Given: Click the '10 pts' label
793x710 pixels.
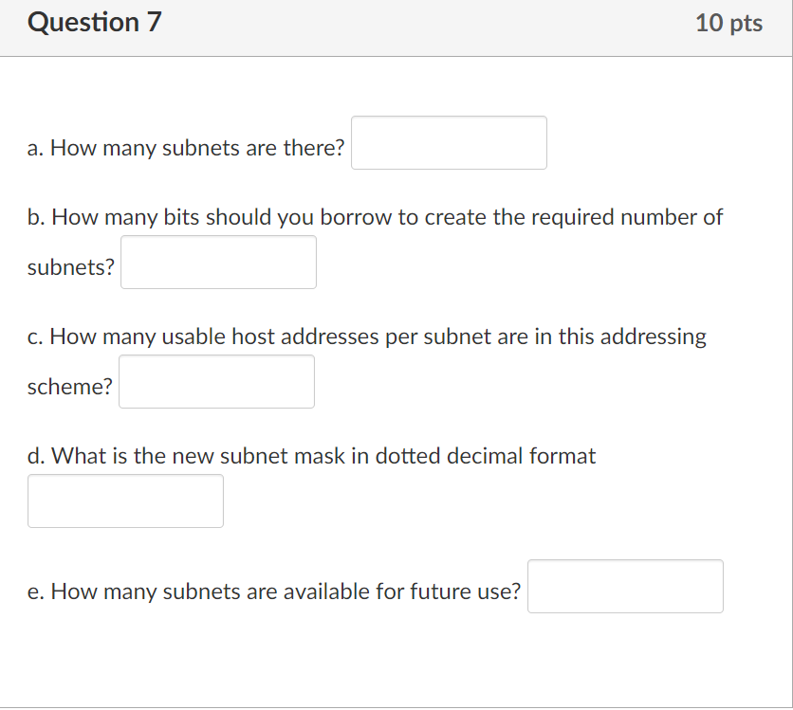Looking at the screenshot, I should 728,23.
